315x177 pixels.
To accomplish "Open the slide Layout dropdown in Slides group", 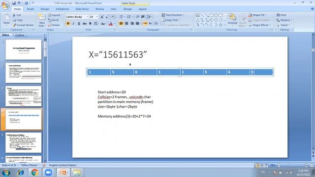I will pyautogui.click(x=55, y=15).
